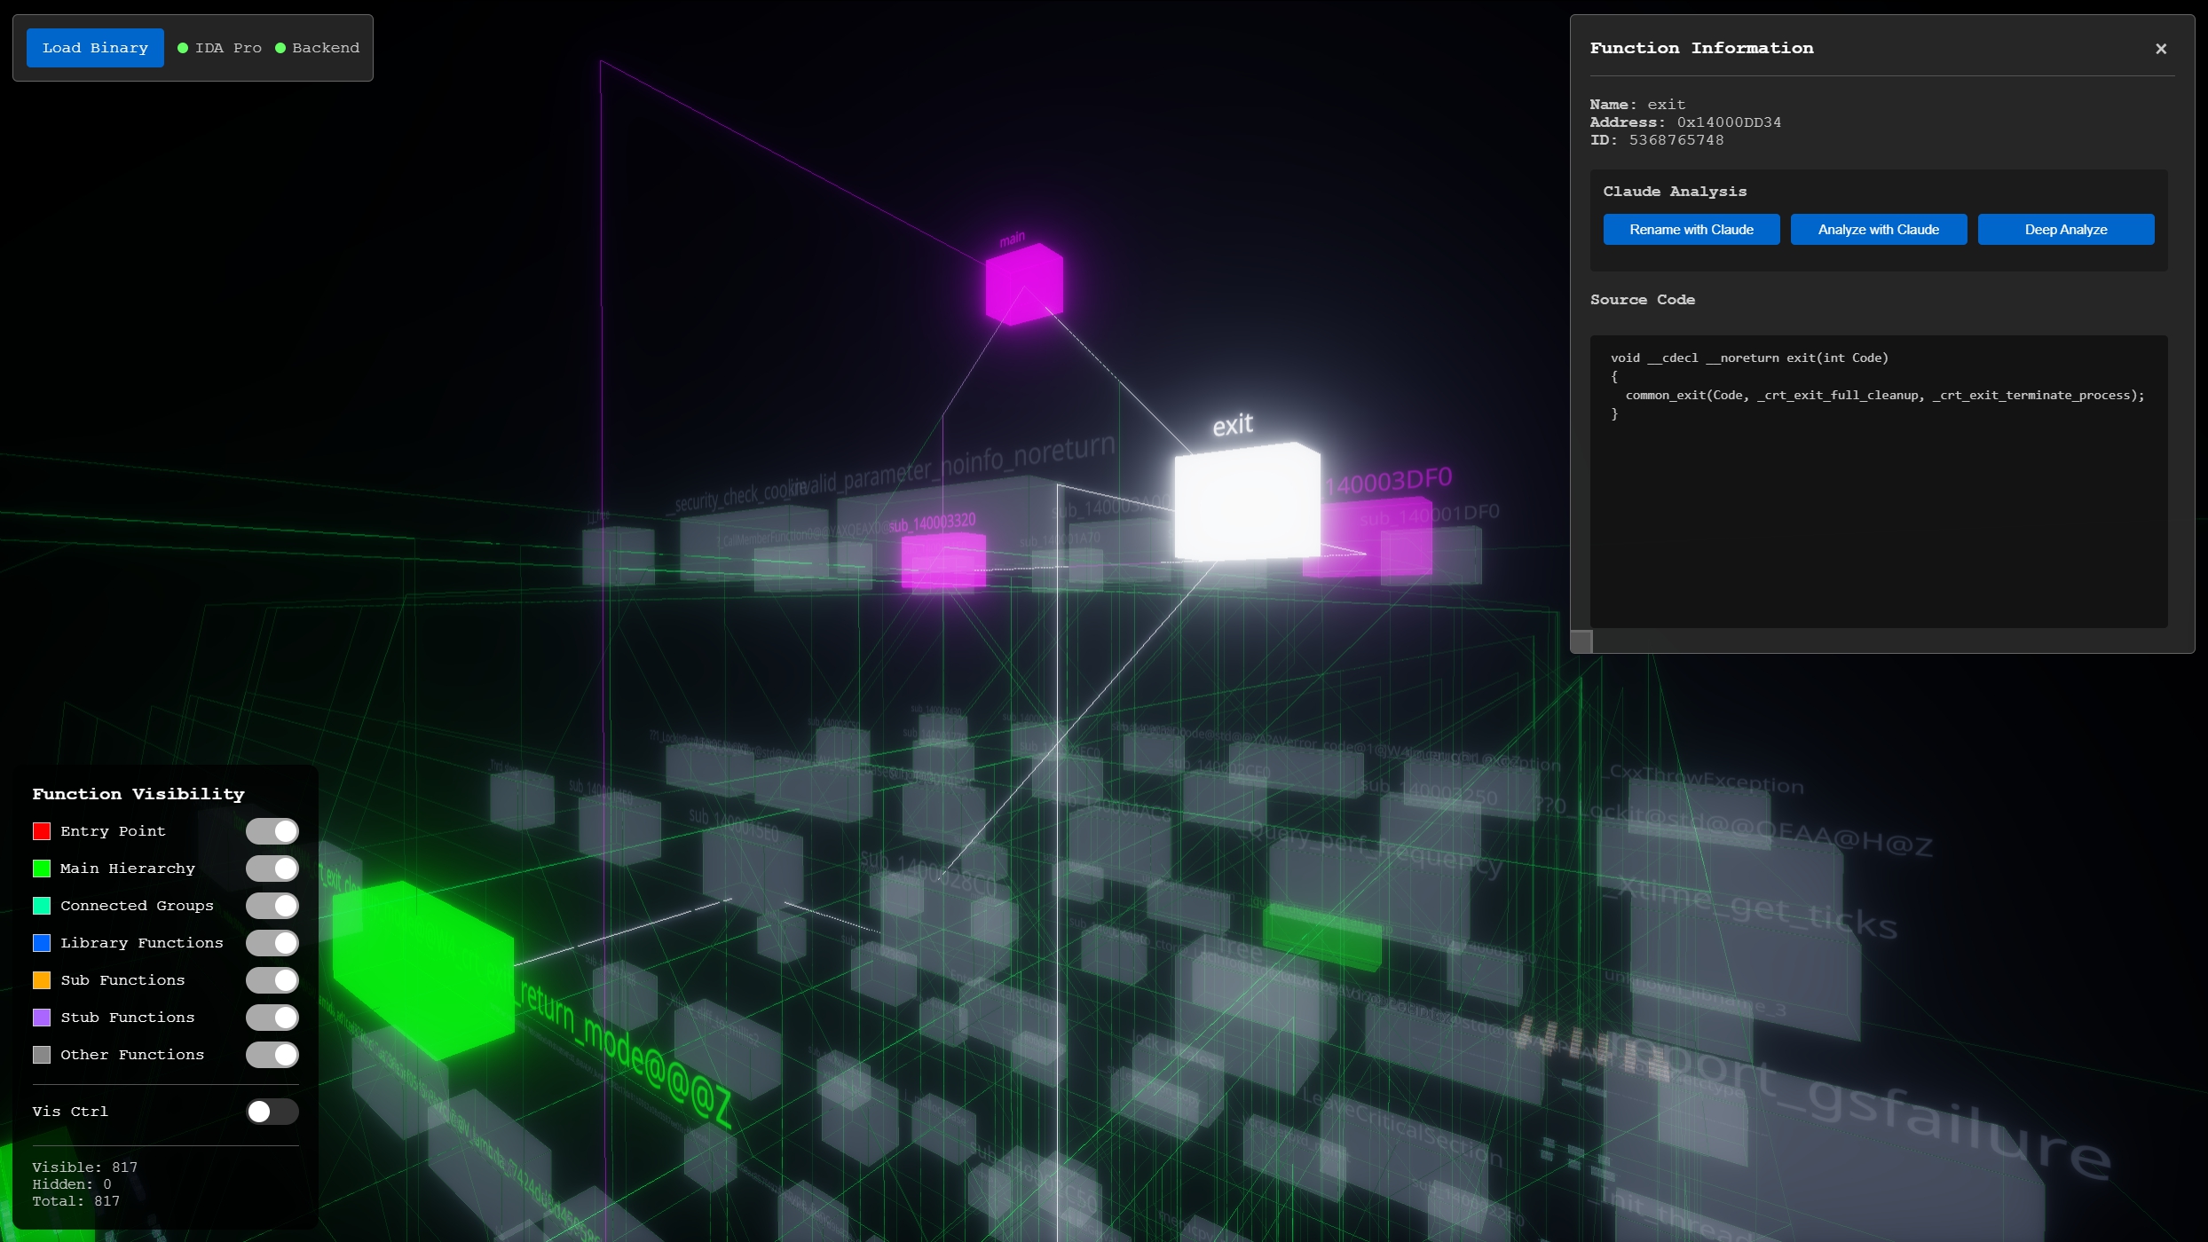Image resolution: width=2208 pixels, height=1242 pixels.
Task: Click the magenta main function cube
Action: click(x=1023, y=284)
